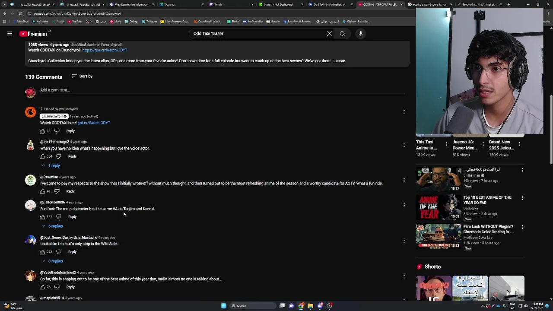Viewport: 553px width, 311px height.
Task: Open options menu for @Dewmise's comment
Action: (x=404, y=180)
